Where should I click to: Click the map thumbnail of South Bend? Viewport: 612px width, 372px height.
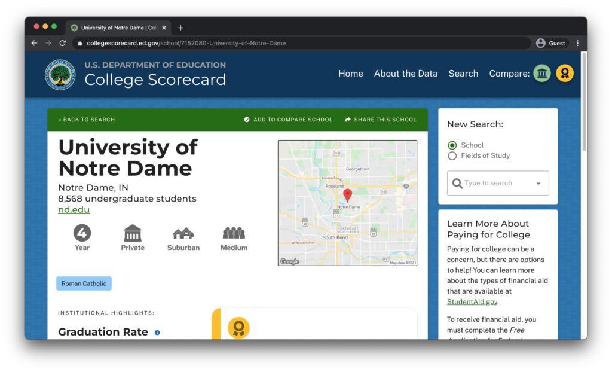click(x=347, y=203)
